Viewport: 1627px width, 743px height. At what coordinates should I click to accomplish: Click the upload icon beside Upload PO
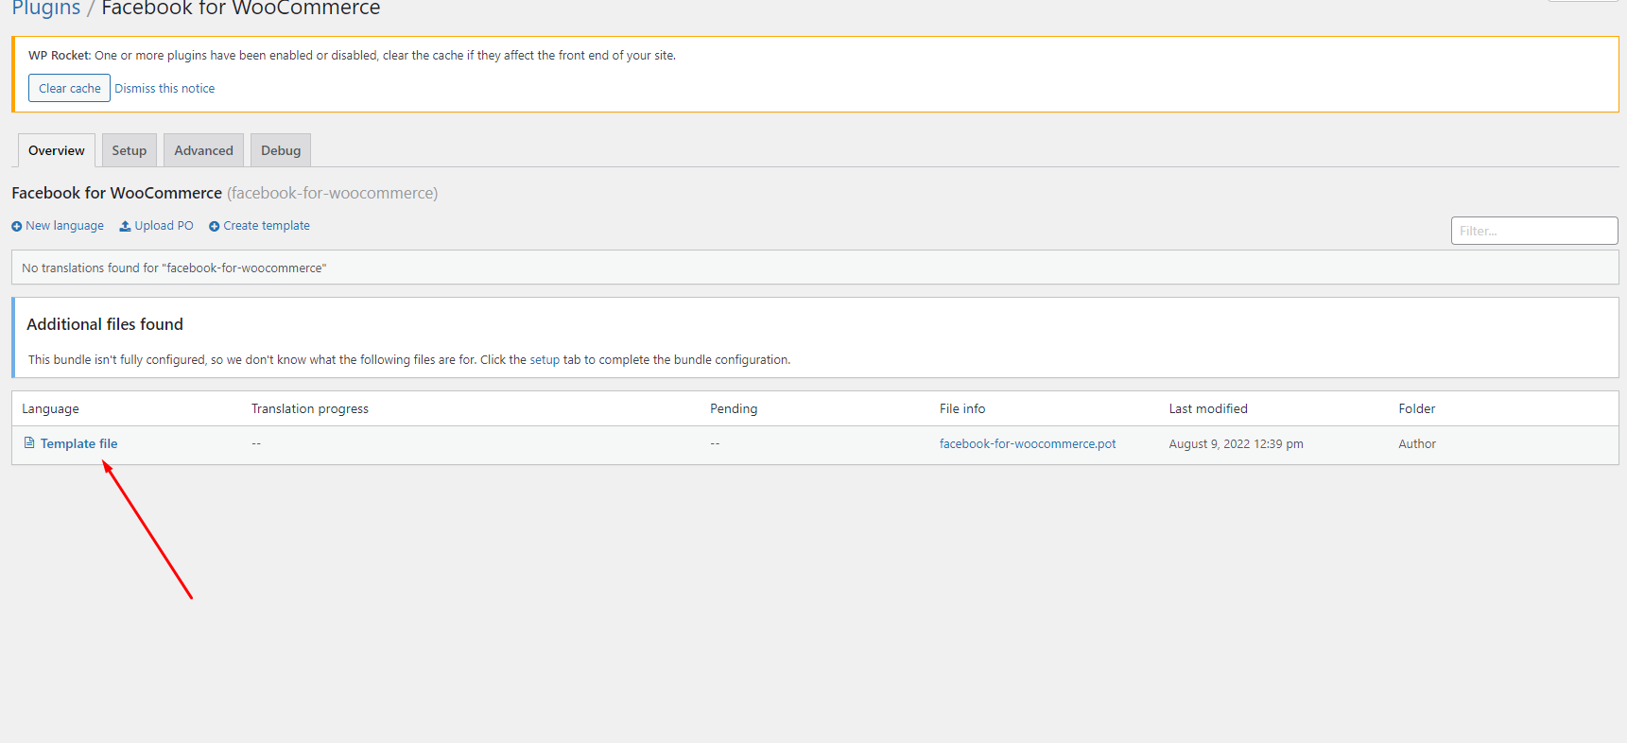coord(125,226)
